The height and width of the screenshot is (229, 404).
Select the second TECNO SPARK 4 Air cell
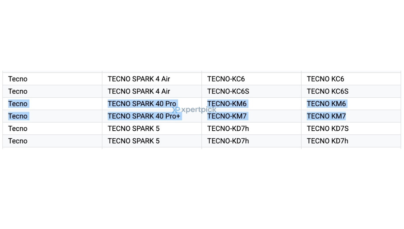152,91
